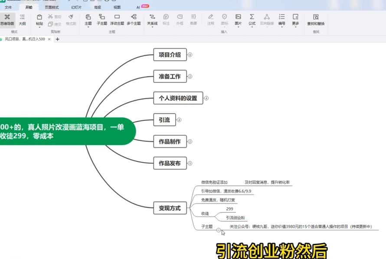Select the 思维导图 mind map mode icon

click(7, 19)
